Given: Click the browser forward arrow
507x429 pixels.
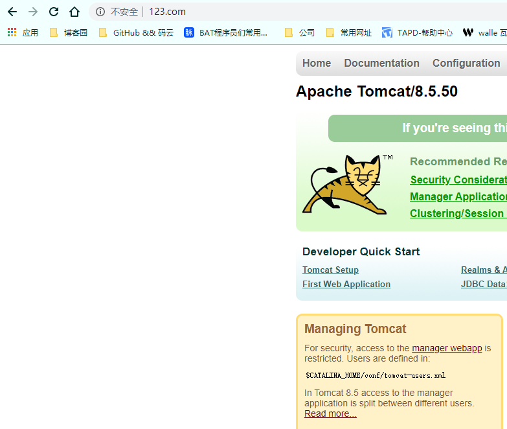Looking at the screenshot, I should tap(33, 12).
